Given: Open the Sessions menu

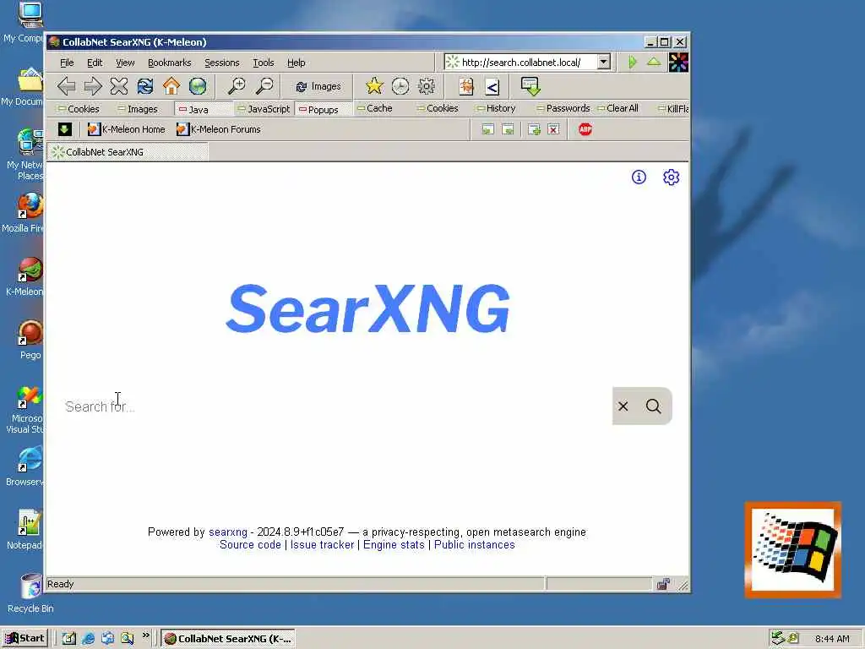Looking at the screenshot, I should point(222,63).
